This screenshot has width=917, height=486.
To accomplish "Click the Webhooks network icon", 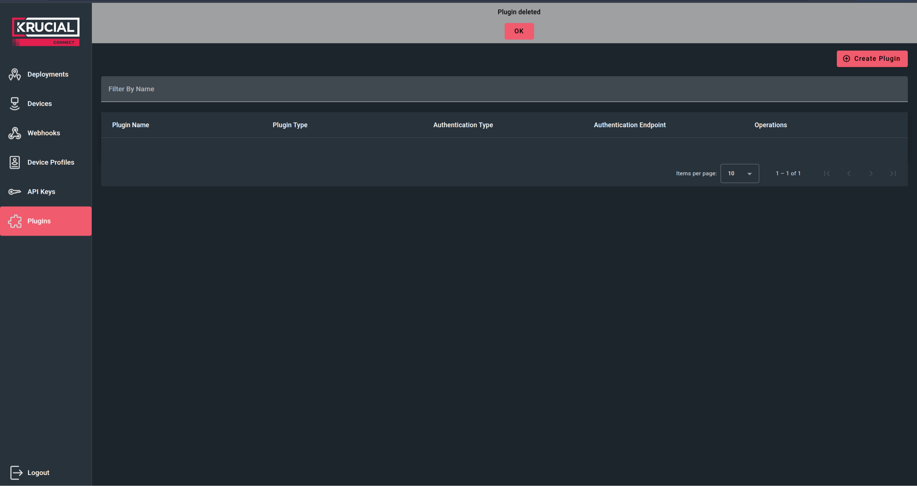I will pos(14,133).
